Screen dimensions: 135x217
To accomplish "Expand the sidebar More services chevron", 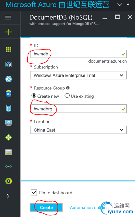I will 8,196.
